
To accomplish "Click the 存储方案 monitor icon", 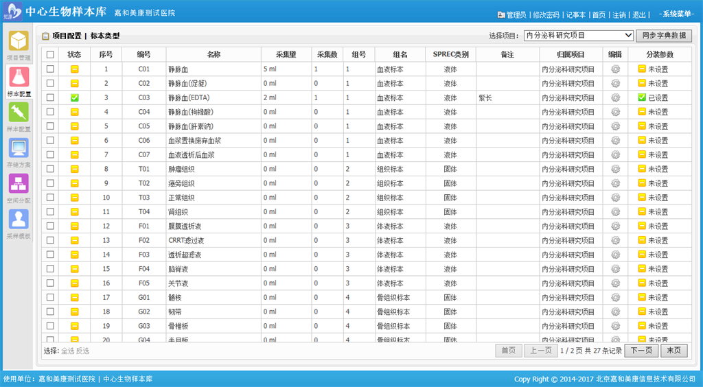I will pyautogui.click(x=19, y=150).
